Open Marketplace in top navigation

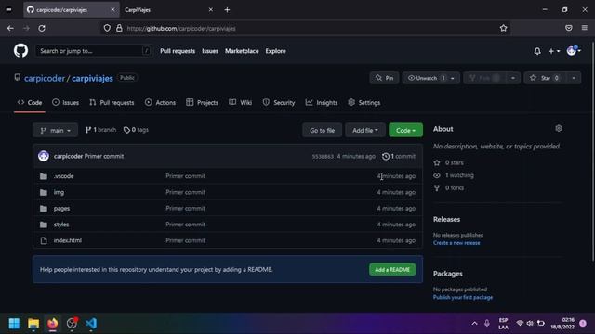[x=242, y=51]
